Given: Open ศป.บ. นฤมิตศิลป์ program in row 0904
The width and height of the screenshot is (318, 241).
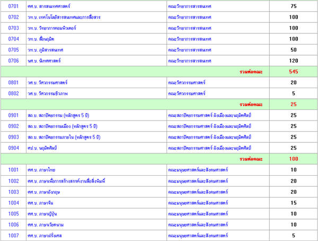Looking at the screenshot, I should 46,148.
